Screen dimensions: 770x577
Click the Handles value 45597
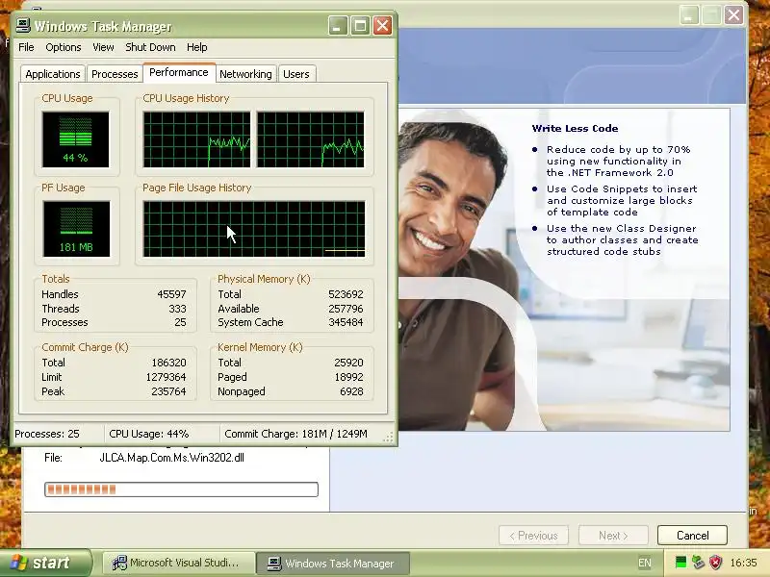tap(171, 294)
